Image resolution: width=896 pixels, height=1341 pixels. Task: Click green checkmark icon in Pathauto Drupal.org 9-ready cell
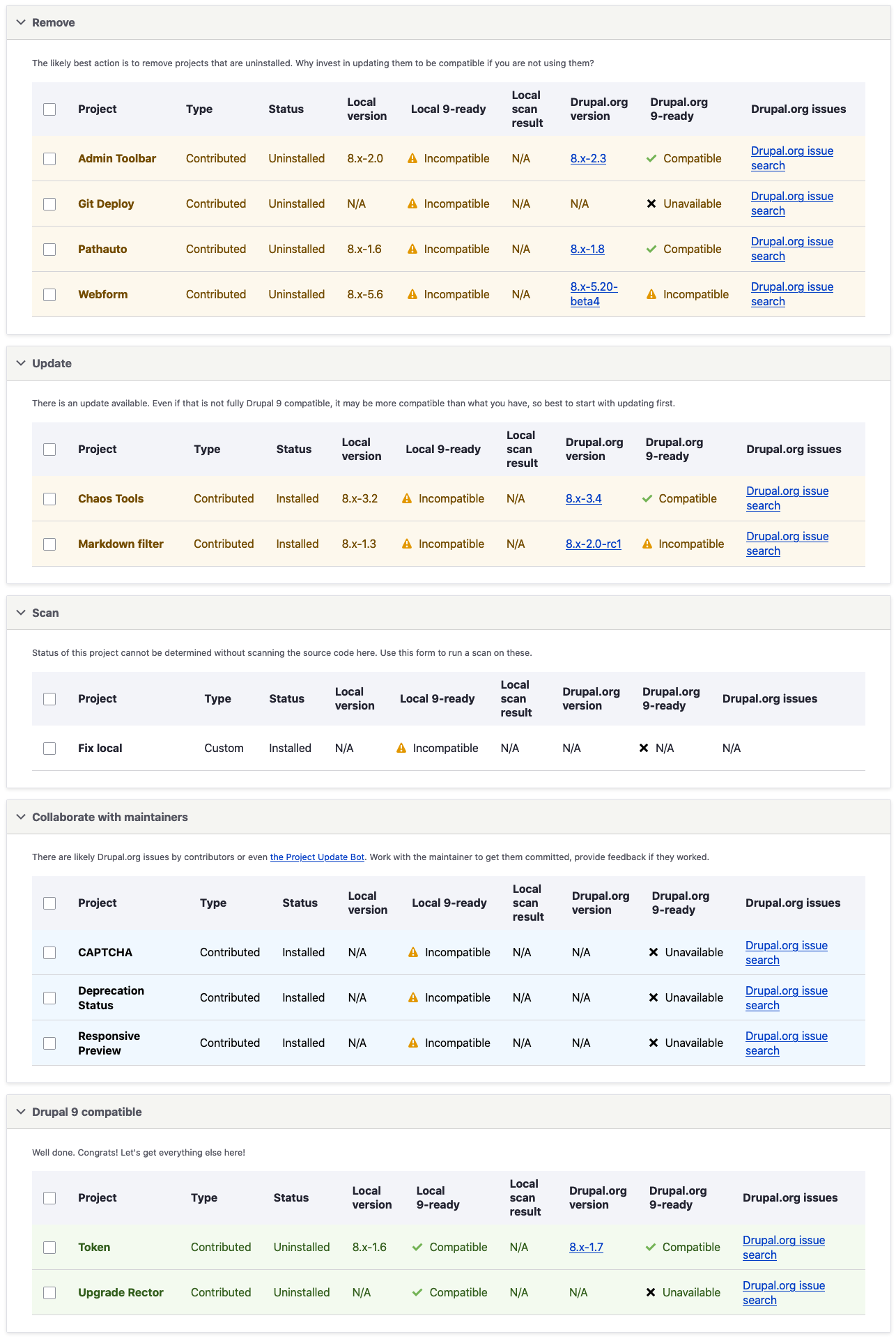(651, 249)
